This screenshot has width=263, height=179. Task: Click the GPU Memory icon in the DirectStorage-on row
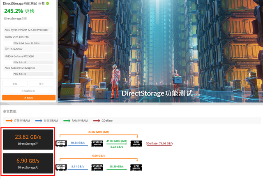pos(136,144)
